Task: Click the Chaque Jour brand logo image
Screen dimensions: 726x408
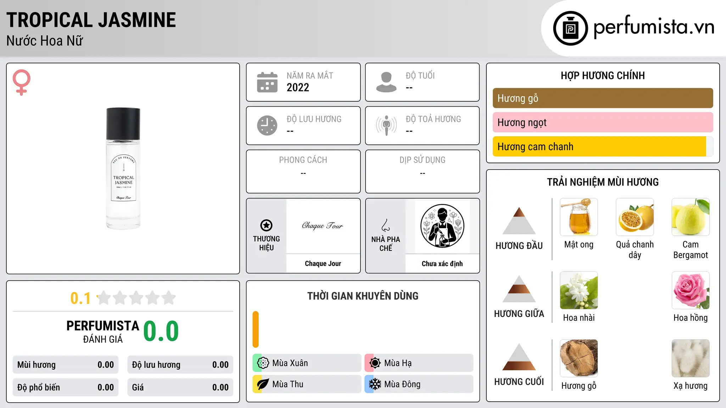Action: (x=323, y=226)
